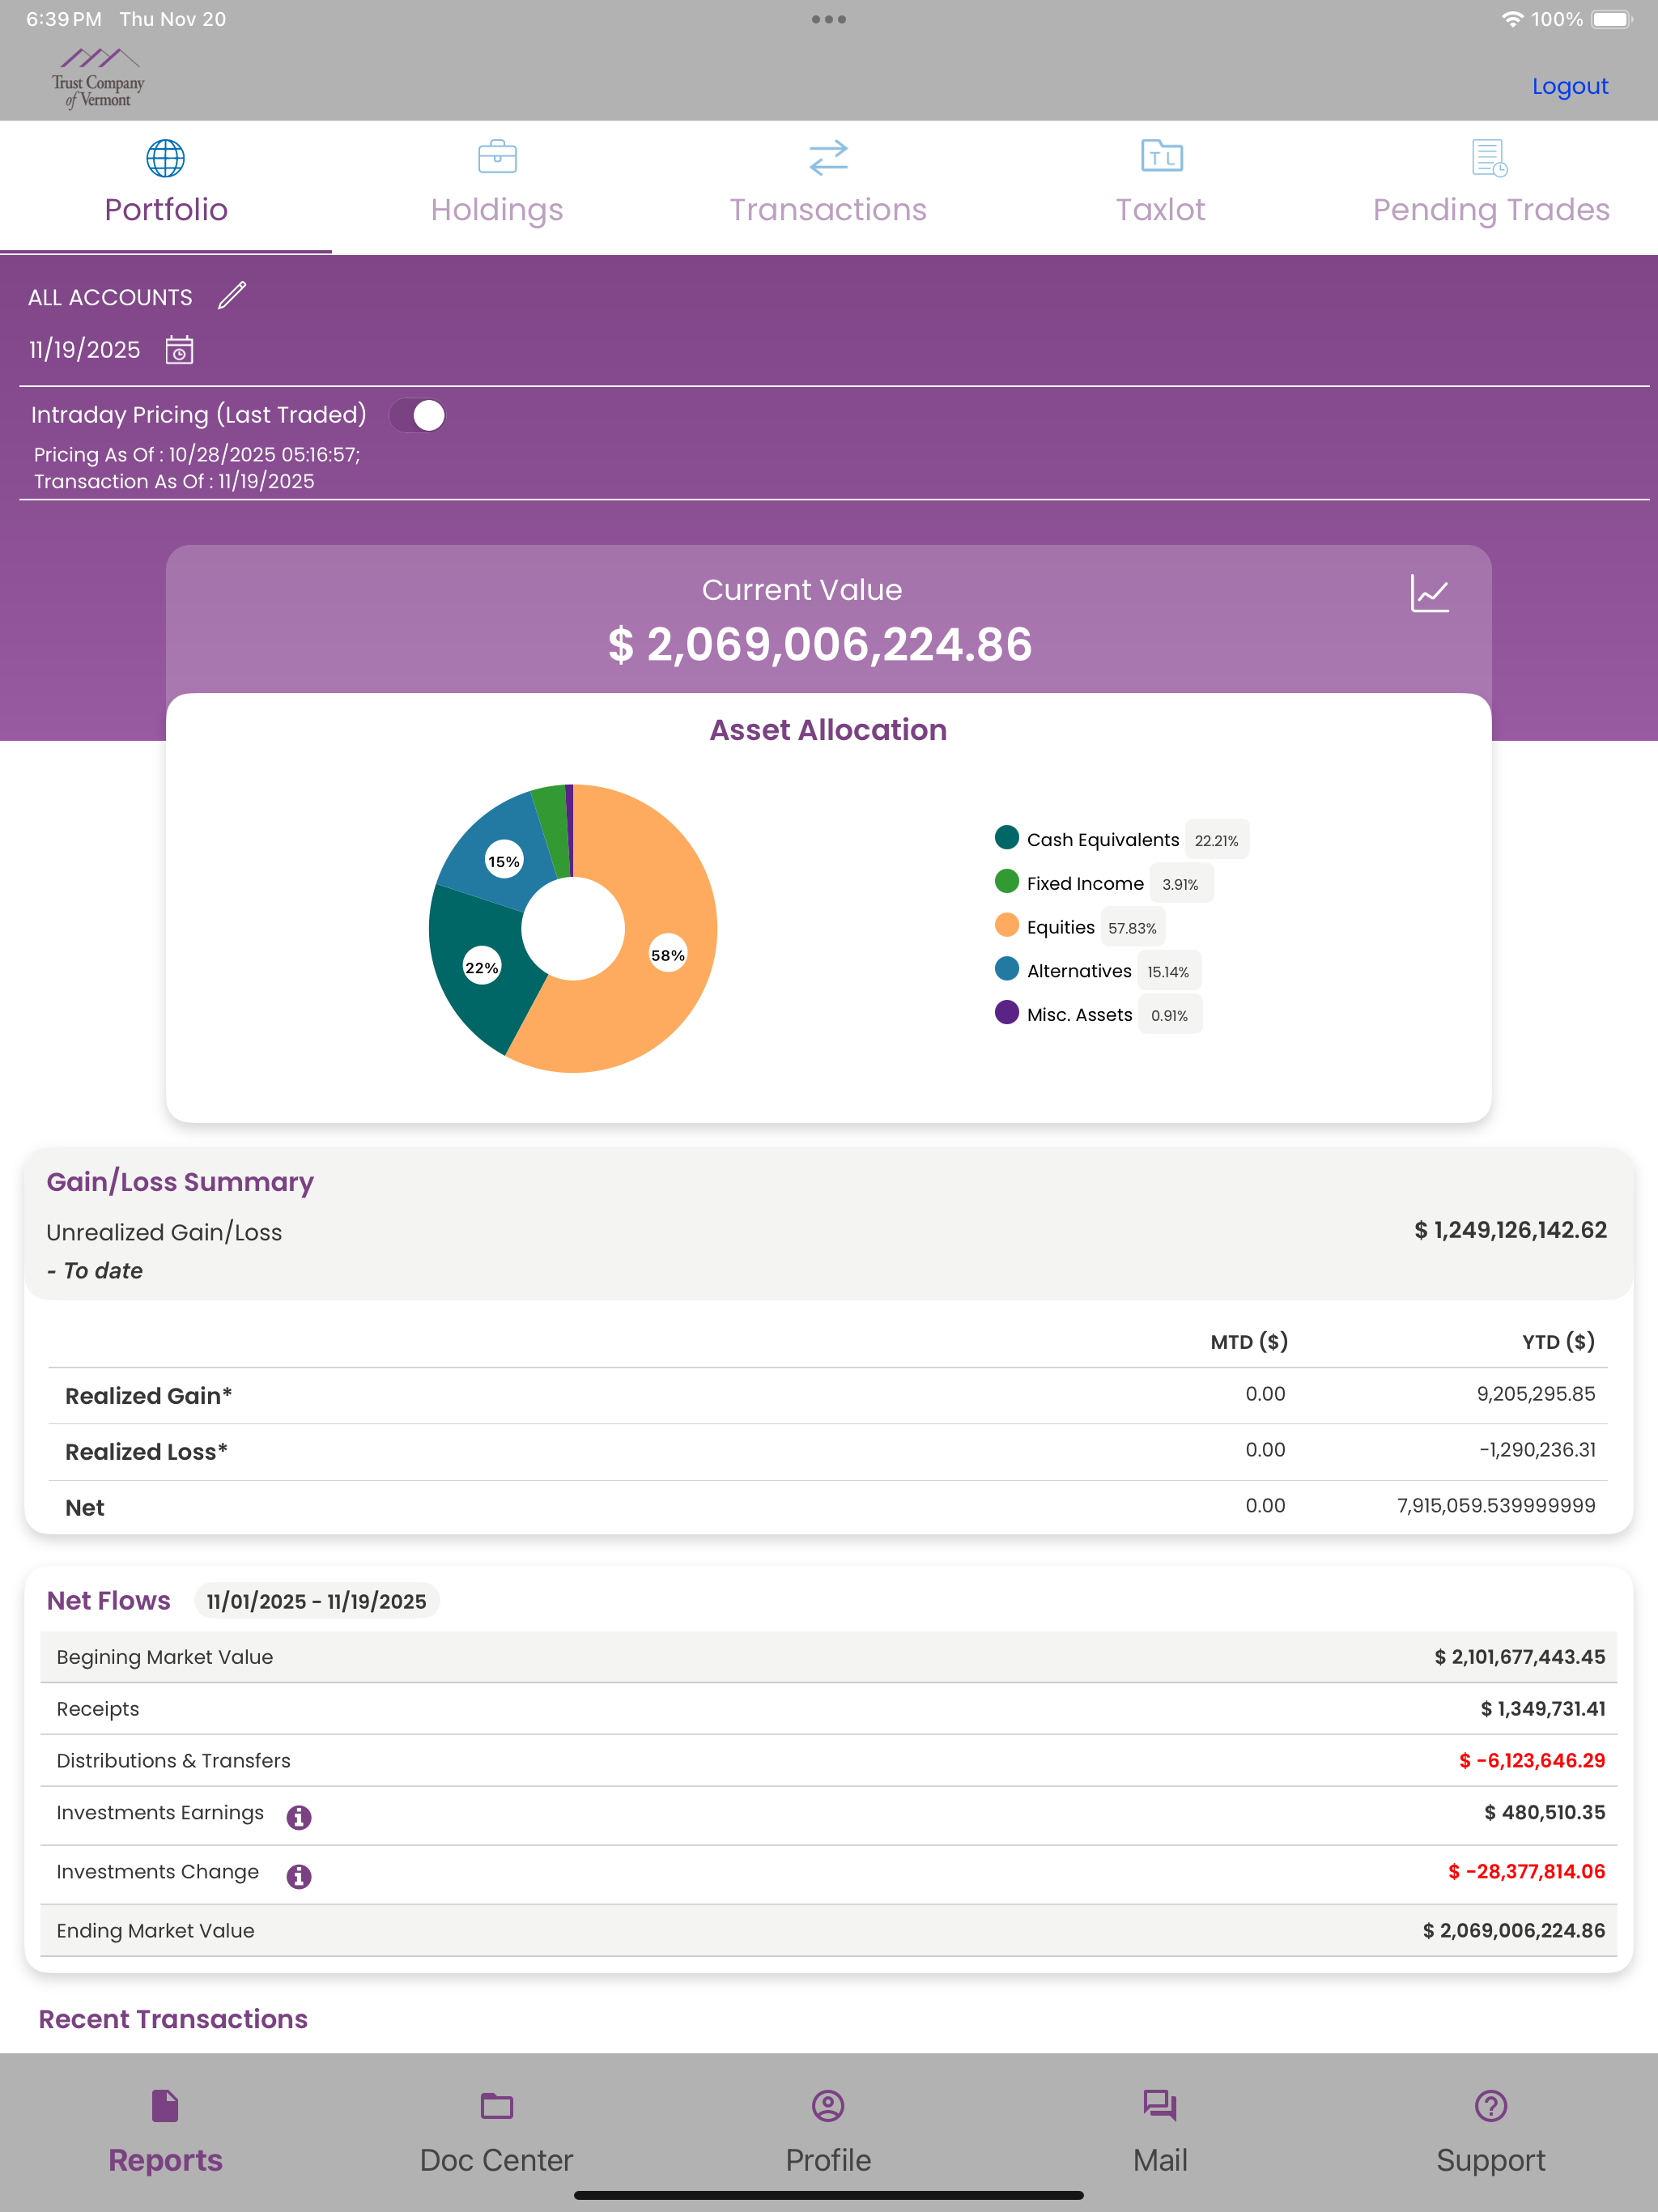1658x2212 pixels.
Task: Open the Net Flows date range selector
Action: (316, 1601)
